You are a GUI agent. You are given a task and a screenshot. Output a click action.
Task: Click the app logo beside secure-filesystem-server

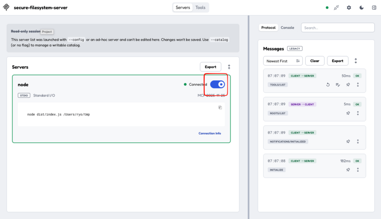coord(6,7)
